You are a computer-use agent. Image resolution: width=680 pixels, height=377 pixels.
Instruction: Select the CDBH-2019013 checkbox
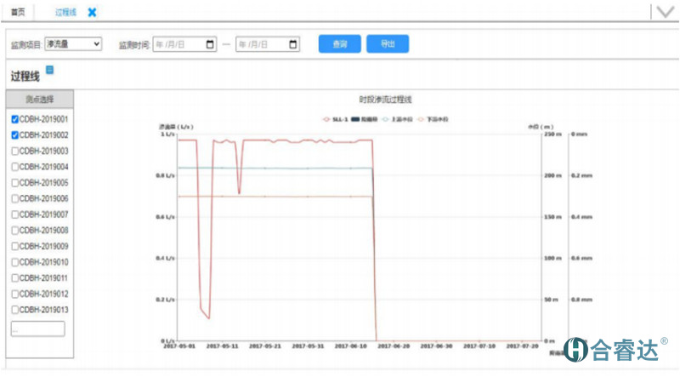14,310
